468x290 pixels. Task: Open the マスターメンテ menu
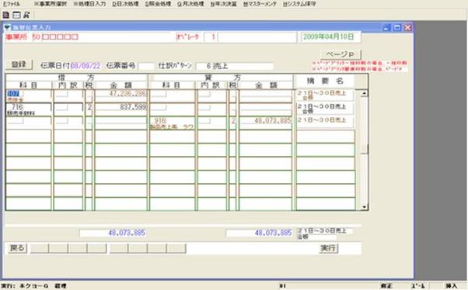pyautogui.click(x=260, y=4)
